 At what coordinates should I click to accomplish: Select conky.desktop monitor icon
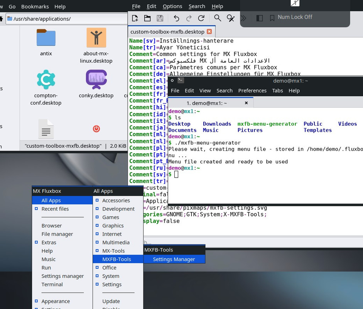tap(96, 79)
